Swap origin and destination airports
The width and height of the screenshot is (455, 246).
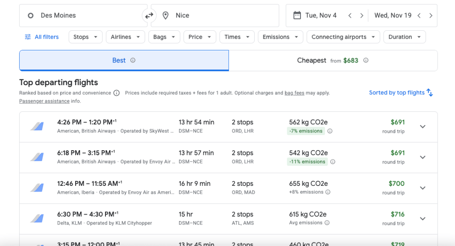tap(149, 16)
